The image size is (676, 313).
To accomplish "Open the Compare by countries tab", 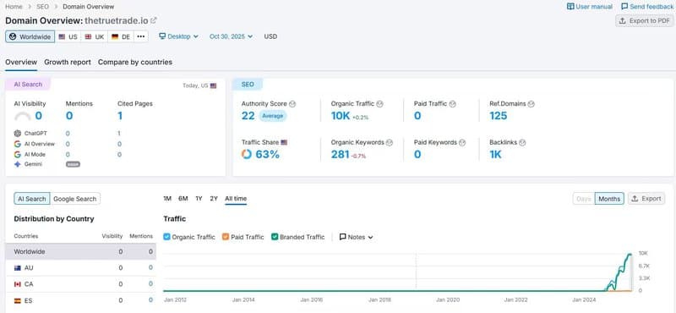I will [x=135, y=62].
